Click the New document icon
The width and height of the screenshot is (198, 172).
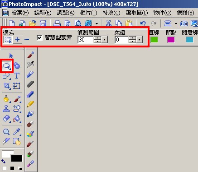pos(12,23)
